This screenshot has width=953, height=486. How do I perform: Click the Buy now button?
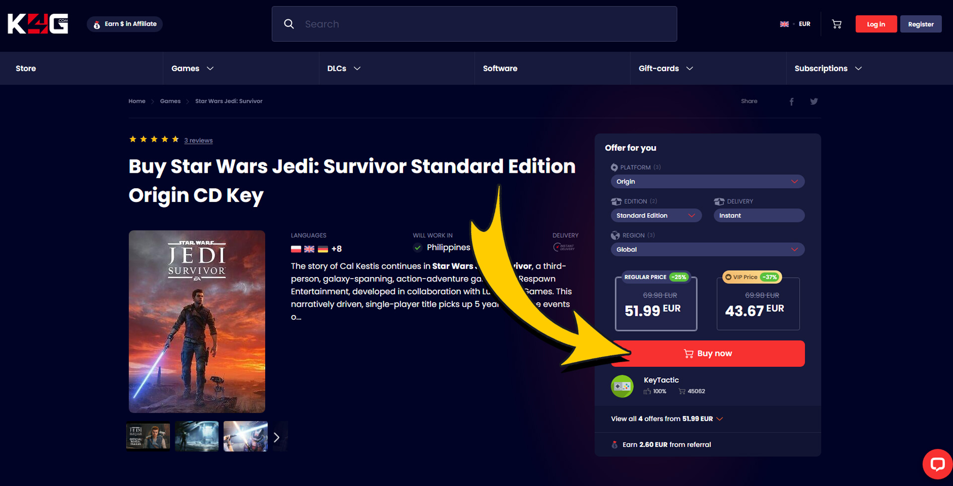coord(708,353)
